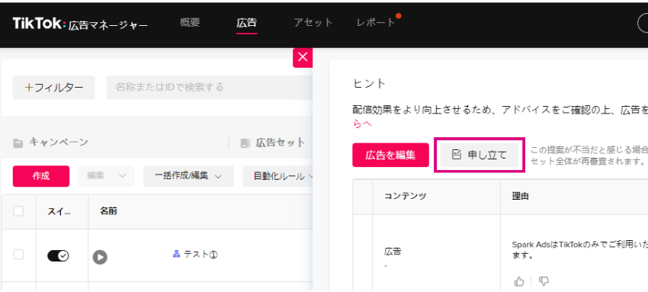Click the +フィルター button

point(53,88)
